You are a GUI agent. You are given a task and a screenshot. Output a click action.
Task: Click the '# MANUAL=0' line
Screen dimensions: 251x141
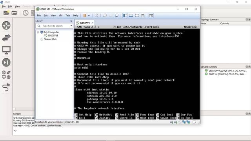[82, 58]
